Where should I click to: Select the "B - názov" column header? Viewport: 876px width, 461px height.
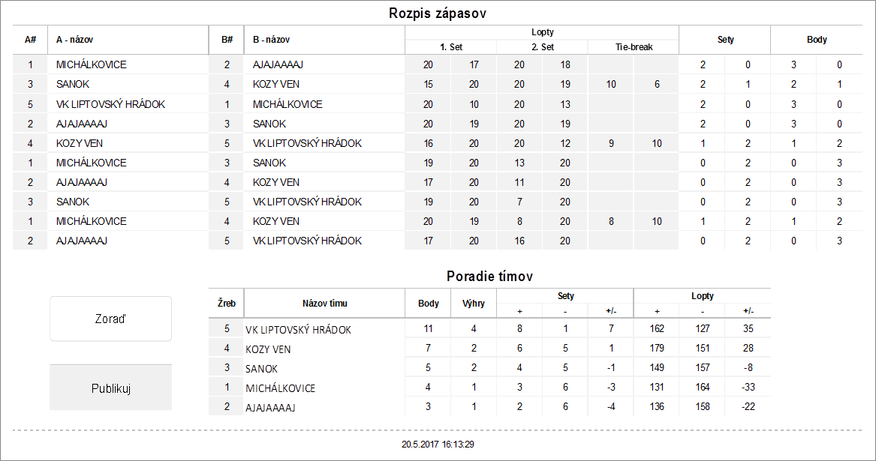[x=271, y=40]
